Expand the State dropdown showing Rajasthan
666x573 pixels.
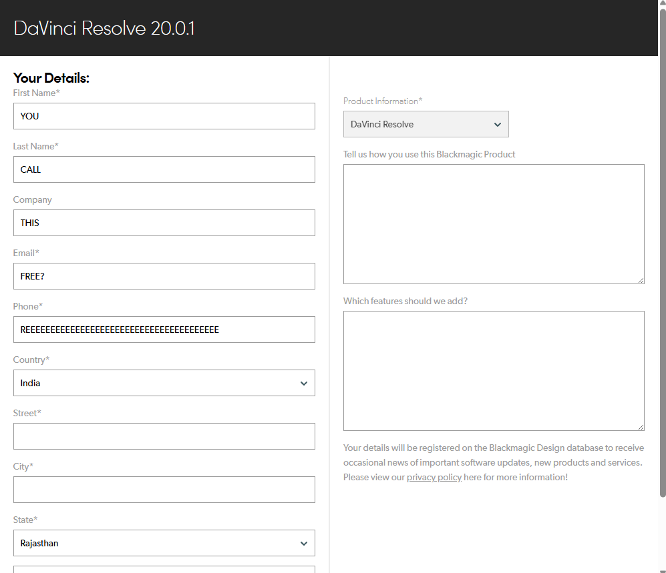pos(164,543)
